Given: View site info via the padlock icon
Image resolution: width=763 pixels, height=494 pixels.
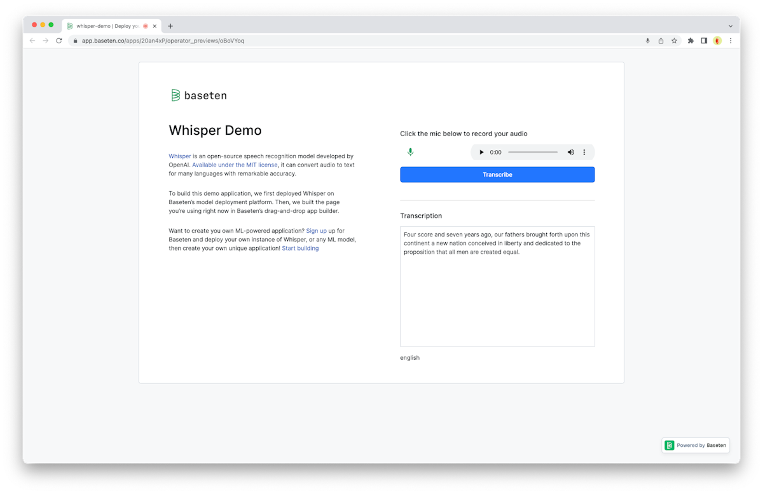Looking at the screenshot, I should click(x=75, y=41).
